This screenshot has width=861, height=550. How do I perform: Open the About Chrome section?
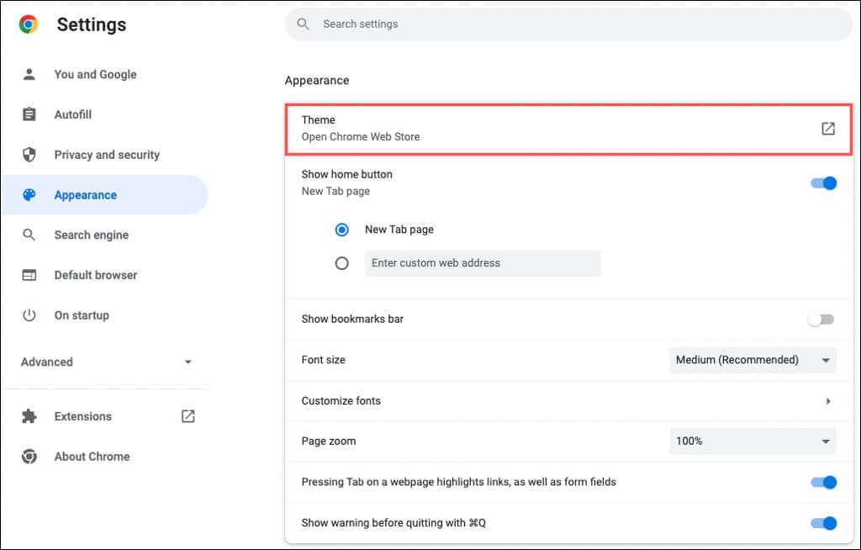[x=92, y=457]
